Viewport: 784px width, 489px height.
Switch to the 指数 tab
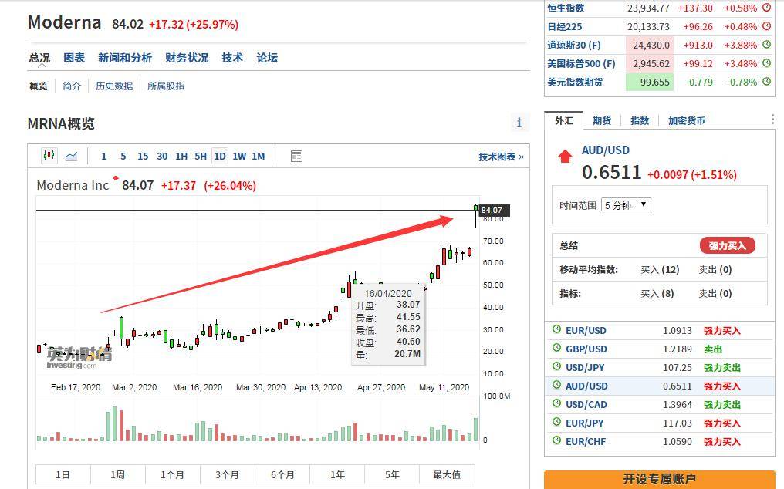[640, 120]
